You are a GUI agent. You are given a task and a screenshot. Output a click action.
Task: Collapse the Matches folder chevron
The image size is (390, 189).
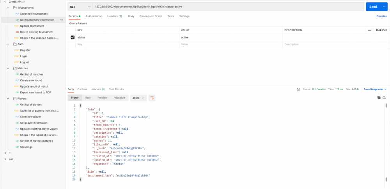click(9, 68)
